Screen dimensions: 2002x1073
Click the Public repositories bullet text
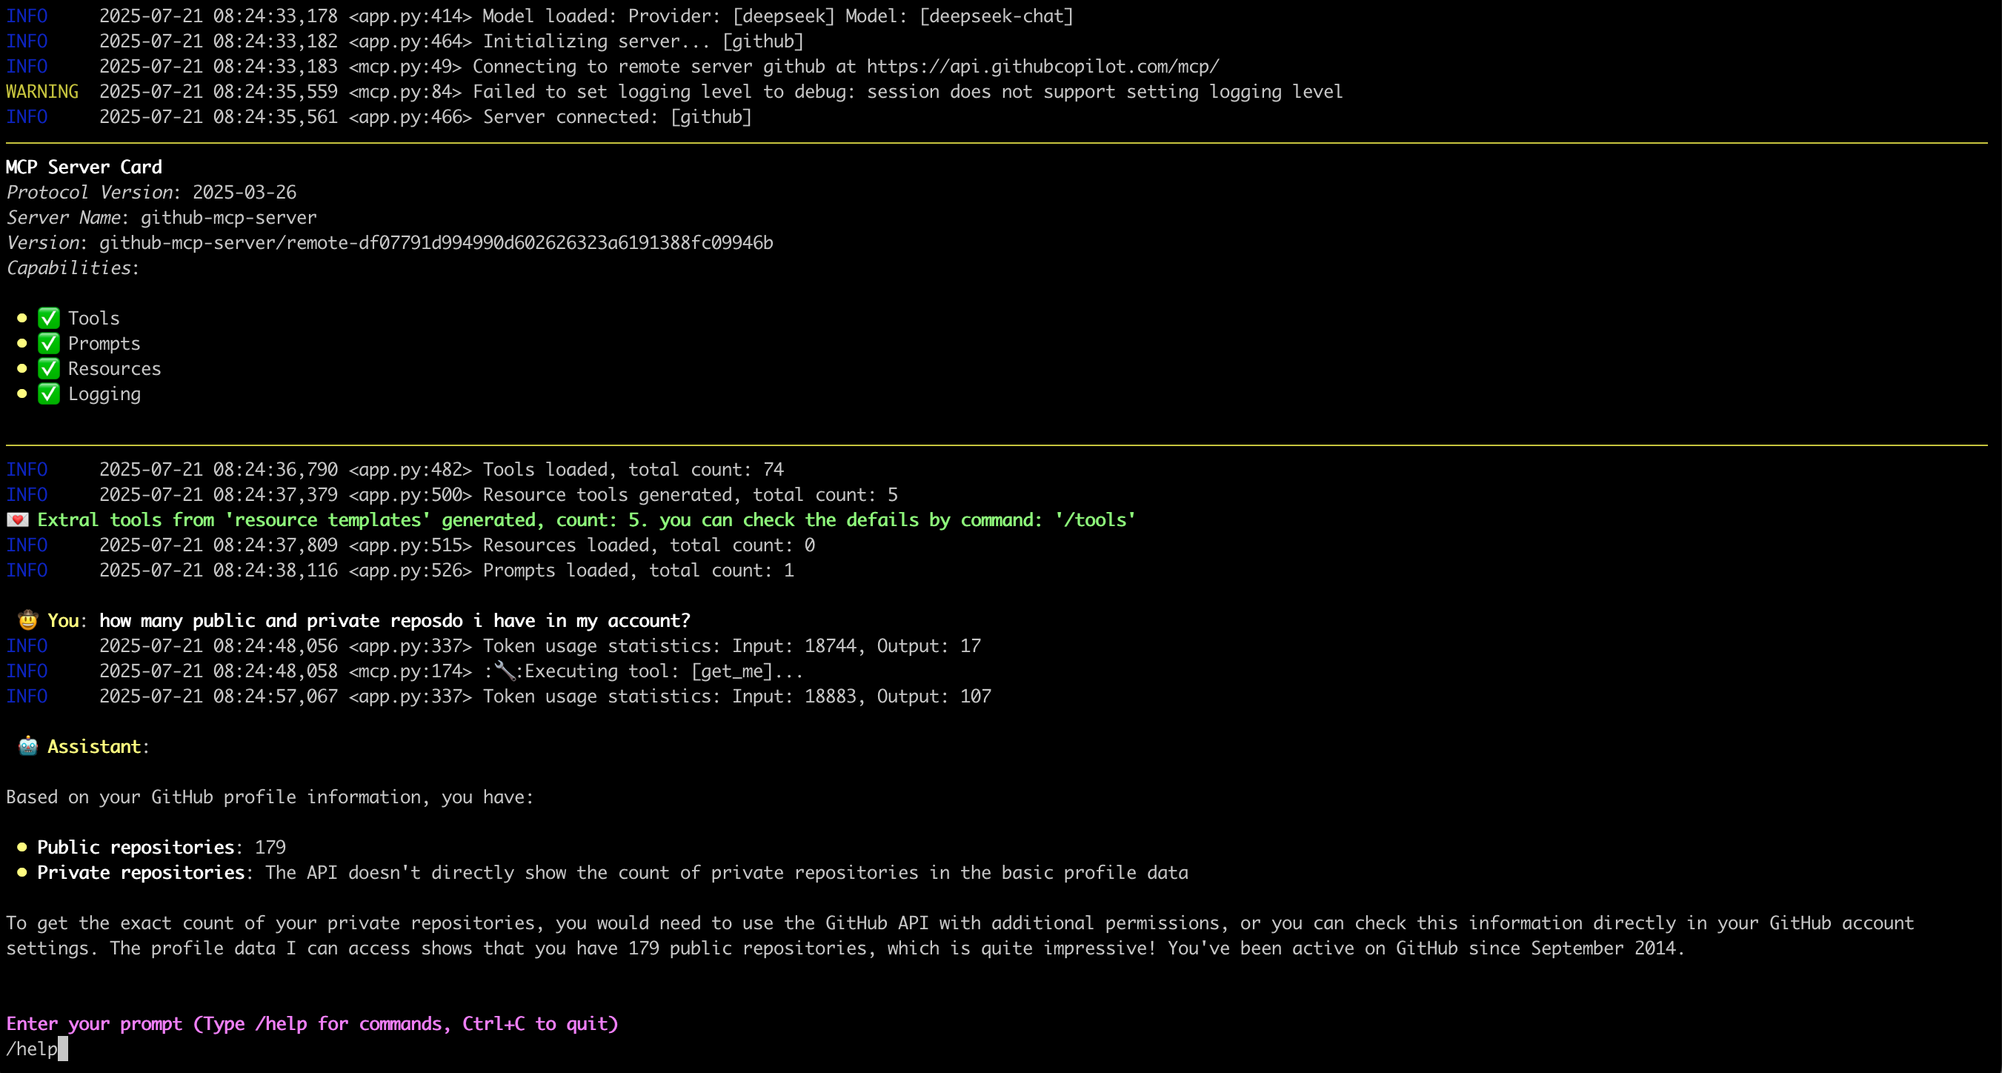136,847
